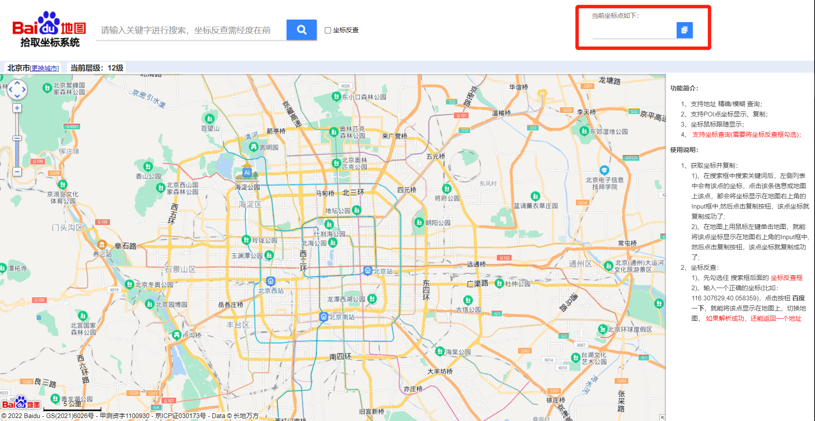Zoom in with the plus button
This screenshot has width=815, height=421.
click(x=17, y=108)
